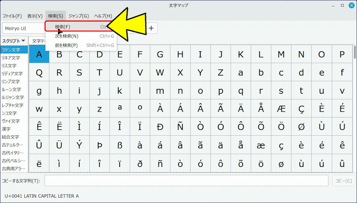This screenshot has height=203, width=357.
Task: Choose 前を検索(P) from the menu
Action: tap(66, 45)
